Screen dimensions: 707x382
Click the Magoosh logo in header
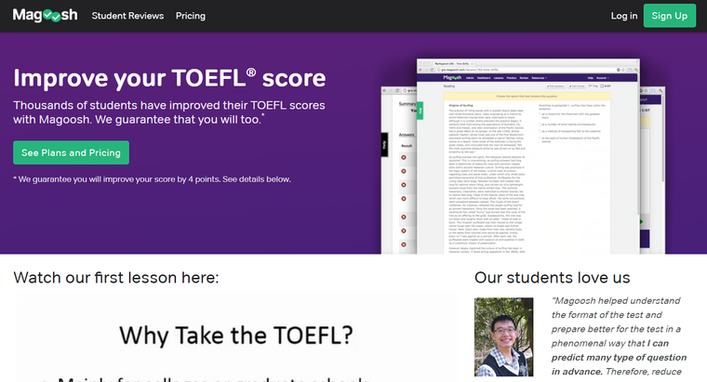(x=46, y=16)
